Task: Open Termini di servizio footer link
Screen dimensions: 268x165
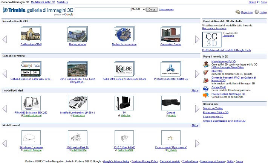Action: click(170, 161)
